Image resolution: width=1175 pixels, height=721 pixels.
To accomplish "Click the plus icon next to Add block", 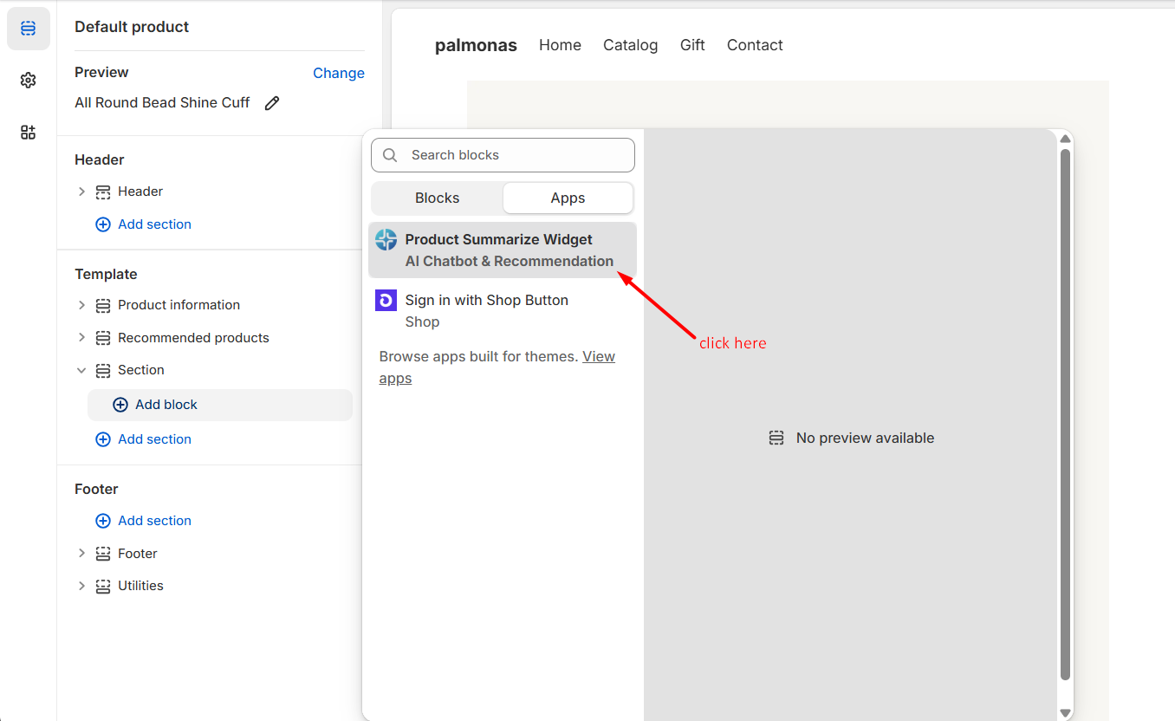I will pos(120,405).
